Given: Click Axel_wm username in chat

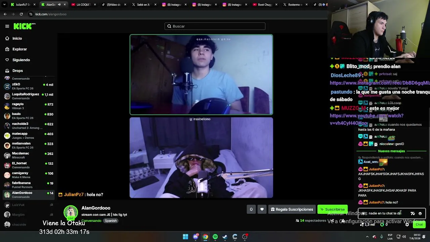Looking at the screenshot, I should coord(371,162).
